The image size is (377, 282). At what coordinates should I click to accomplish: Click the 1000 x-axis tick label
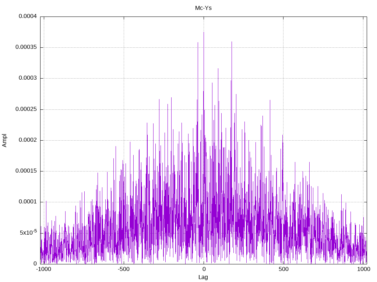point(363,269)
